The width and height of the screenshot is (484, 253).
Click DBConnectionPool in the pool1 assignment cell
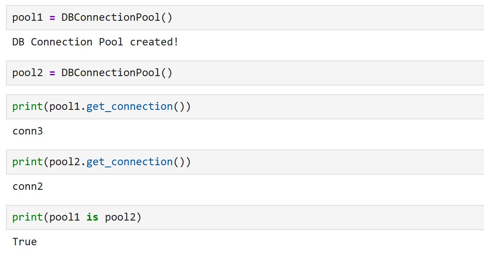pos(110,17)
